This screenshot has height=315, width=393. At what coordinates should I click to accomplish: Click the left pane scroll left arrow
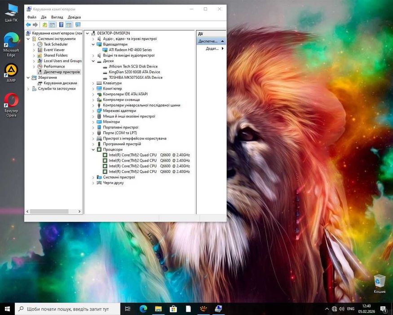27,211
